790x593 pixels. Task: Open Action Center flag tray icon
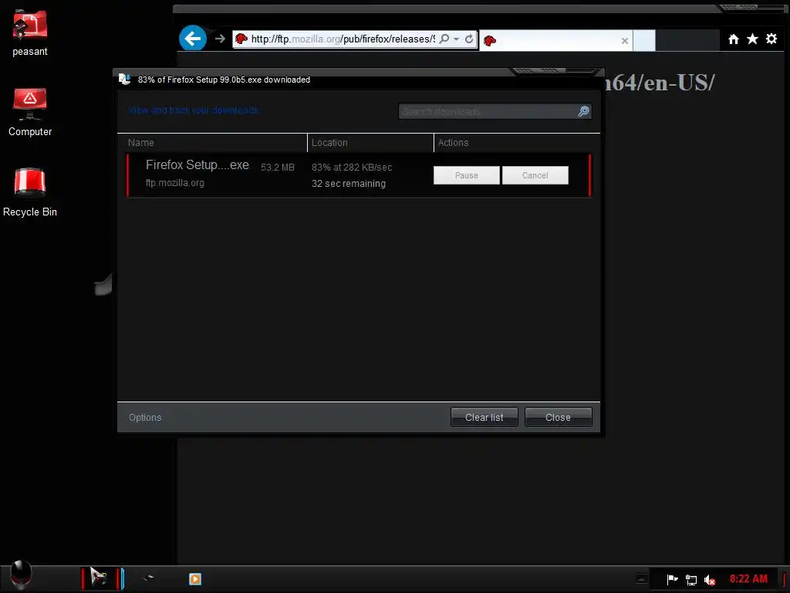pyautogui.click(x=672, y=579)
